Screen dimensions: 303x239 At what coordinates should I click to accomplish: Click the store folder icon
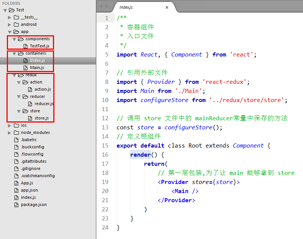click(x=26, y=111)
